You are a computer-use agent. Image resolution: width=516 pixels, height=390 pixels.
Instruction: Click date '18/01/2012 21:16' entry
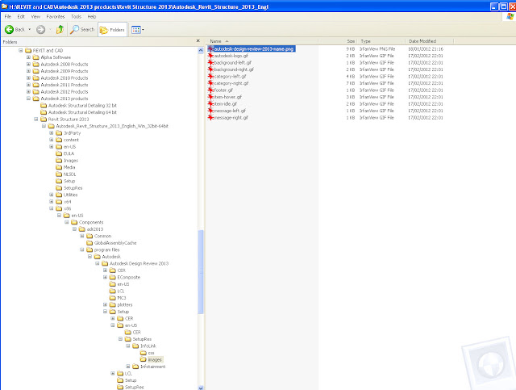click(426, 48)
